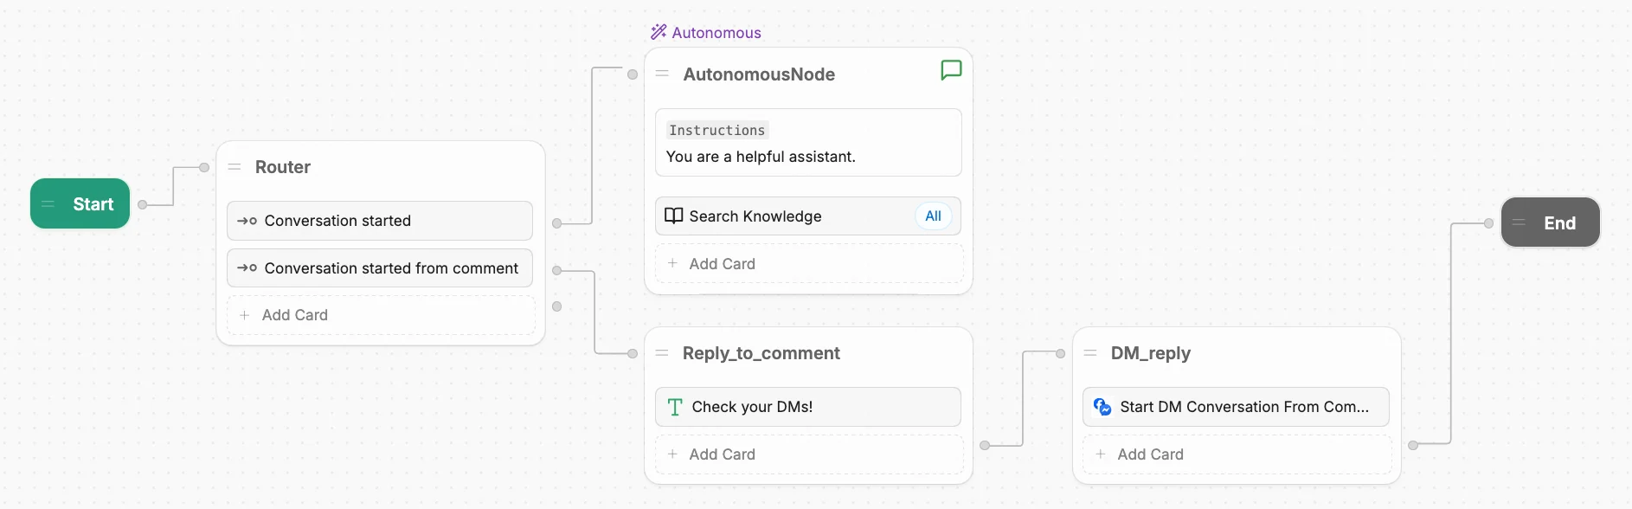Viewport: 1632px width, 509px height.
Task: Click the Reply_to_comment node title
Action: tap(761, 353)
